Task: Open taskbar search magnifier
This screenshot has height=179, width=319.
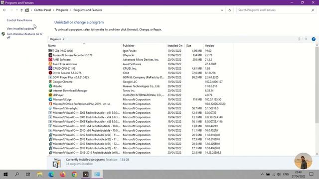Action: tap(17, 174)
